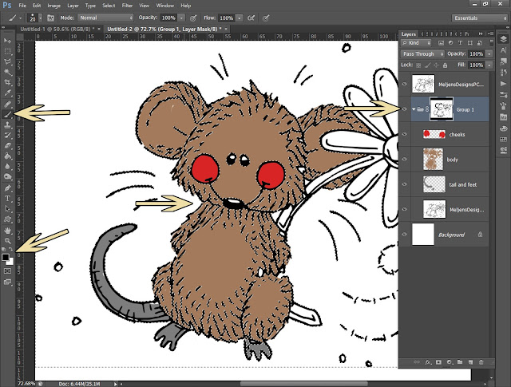
Task: Click the Eyedropper tool
Action: click(x=7, y=93)
